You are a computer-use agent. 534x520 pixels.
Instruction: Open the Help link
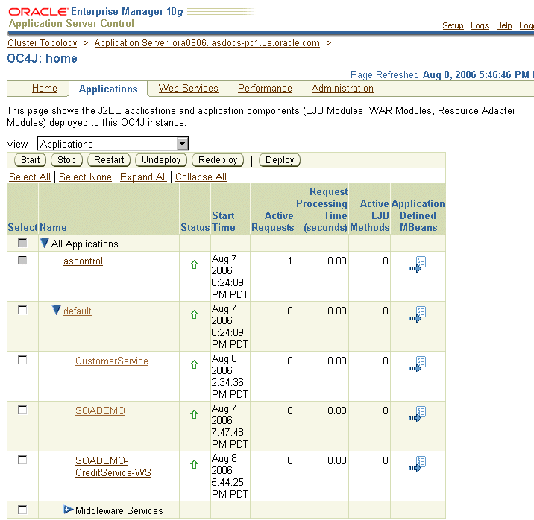[x=504, y=25]
